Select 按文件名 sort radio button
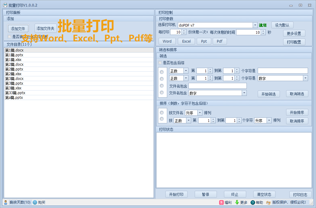 point(162,112)
